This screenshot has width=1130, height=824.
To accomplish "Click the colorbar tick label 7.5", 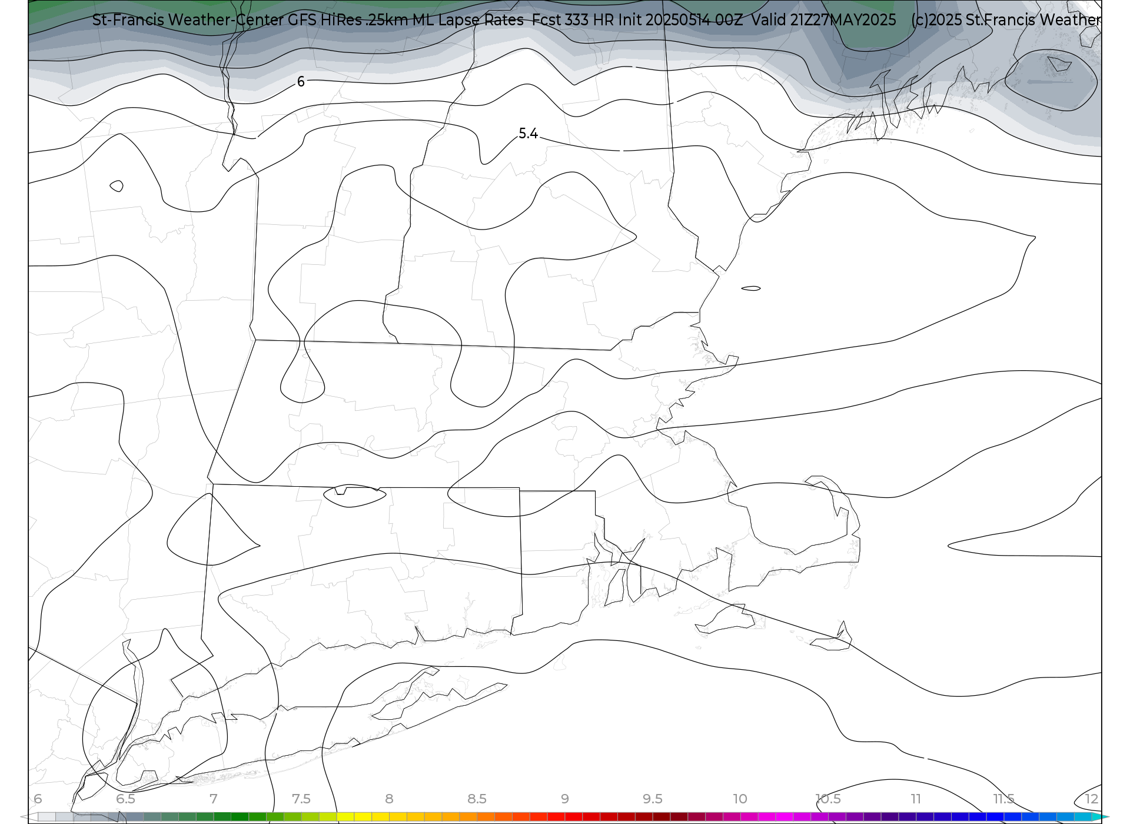I will [x=301, y=799].
